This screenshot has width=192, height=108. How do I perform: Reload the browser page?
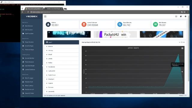(x=28, y=12)
